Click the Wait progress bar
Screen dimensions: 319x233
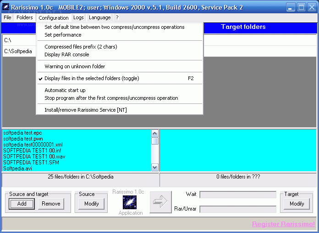[x=238, y=195]
